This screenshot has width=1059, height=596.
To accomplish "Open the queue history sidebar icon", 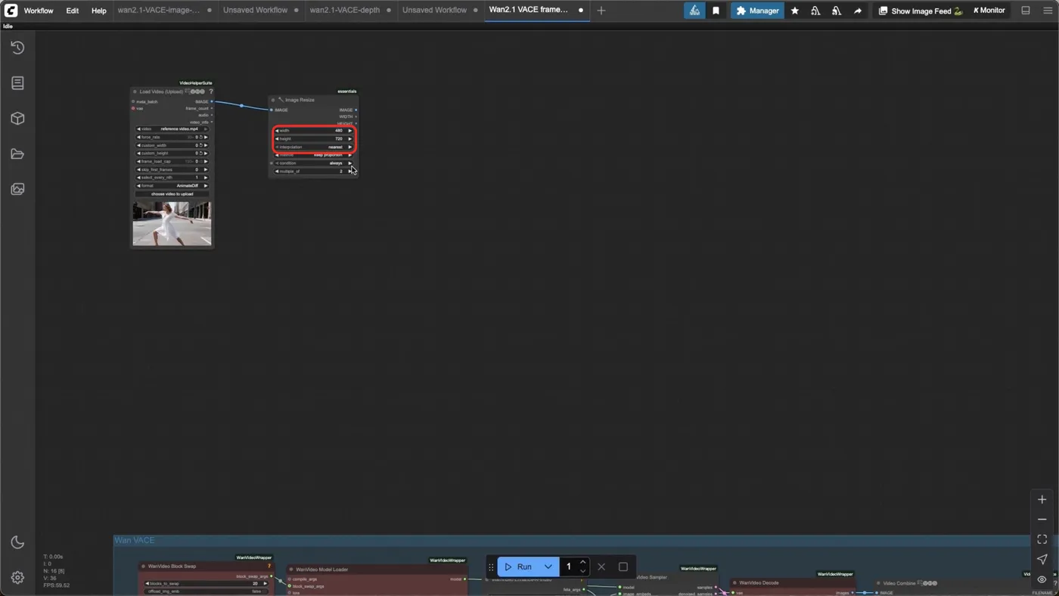I will (17, 48).
